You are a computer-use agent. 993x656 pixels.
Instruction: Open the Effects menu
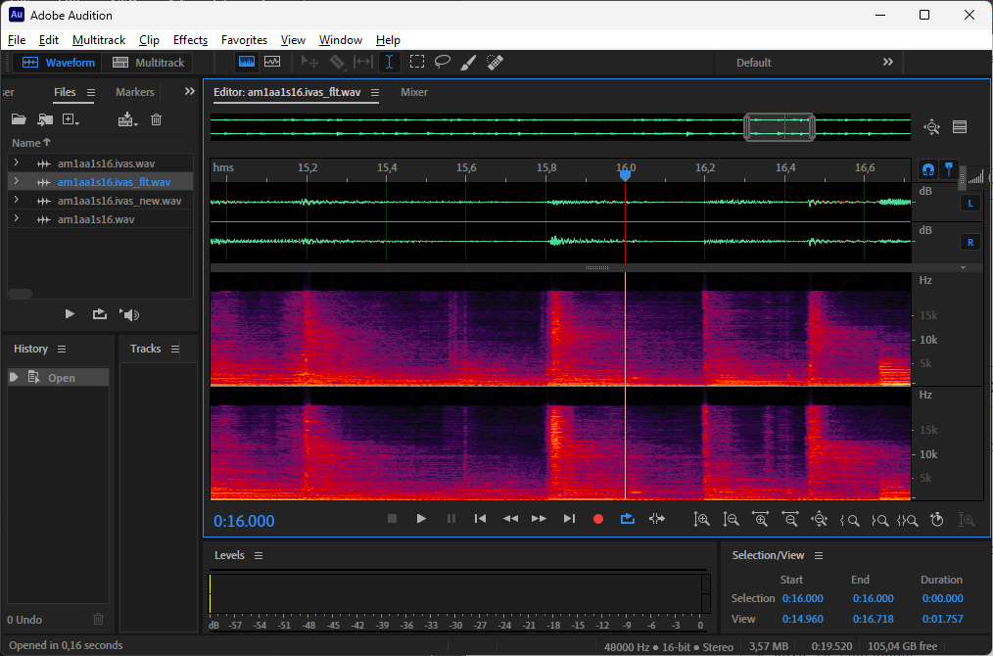(190, 40)
